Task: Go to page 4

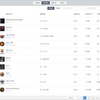Action: point(97,98)
